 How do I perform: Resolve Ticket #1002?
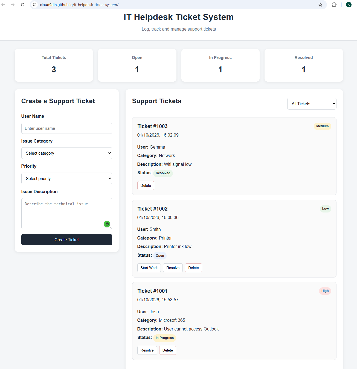(x=173, y=268)
